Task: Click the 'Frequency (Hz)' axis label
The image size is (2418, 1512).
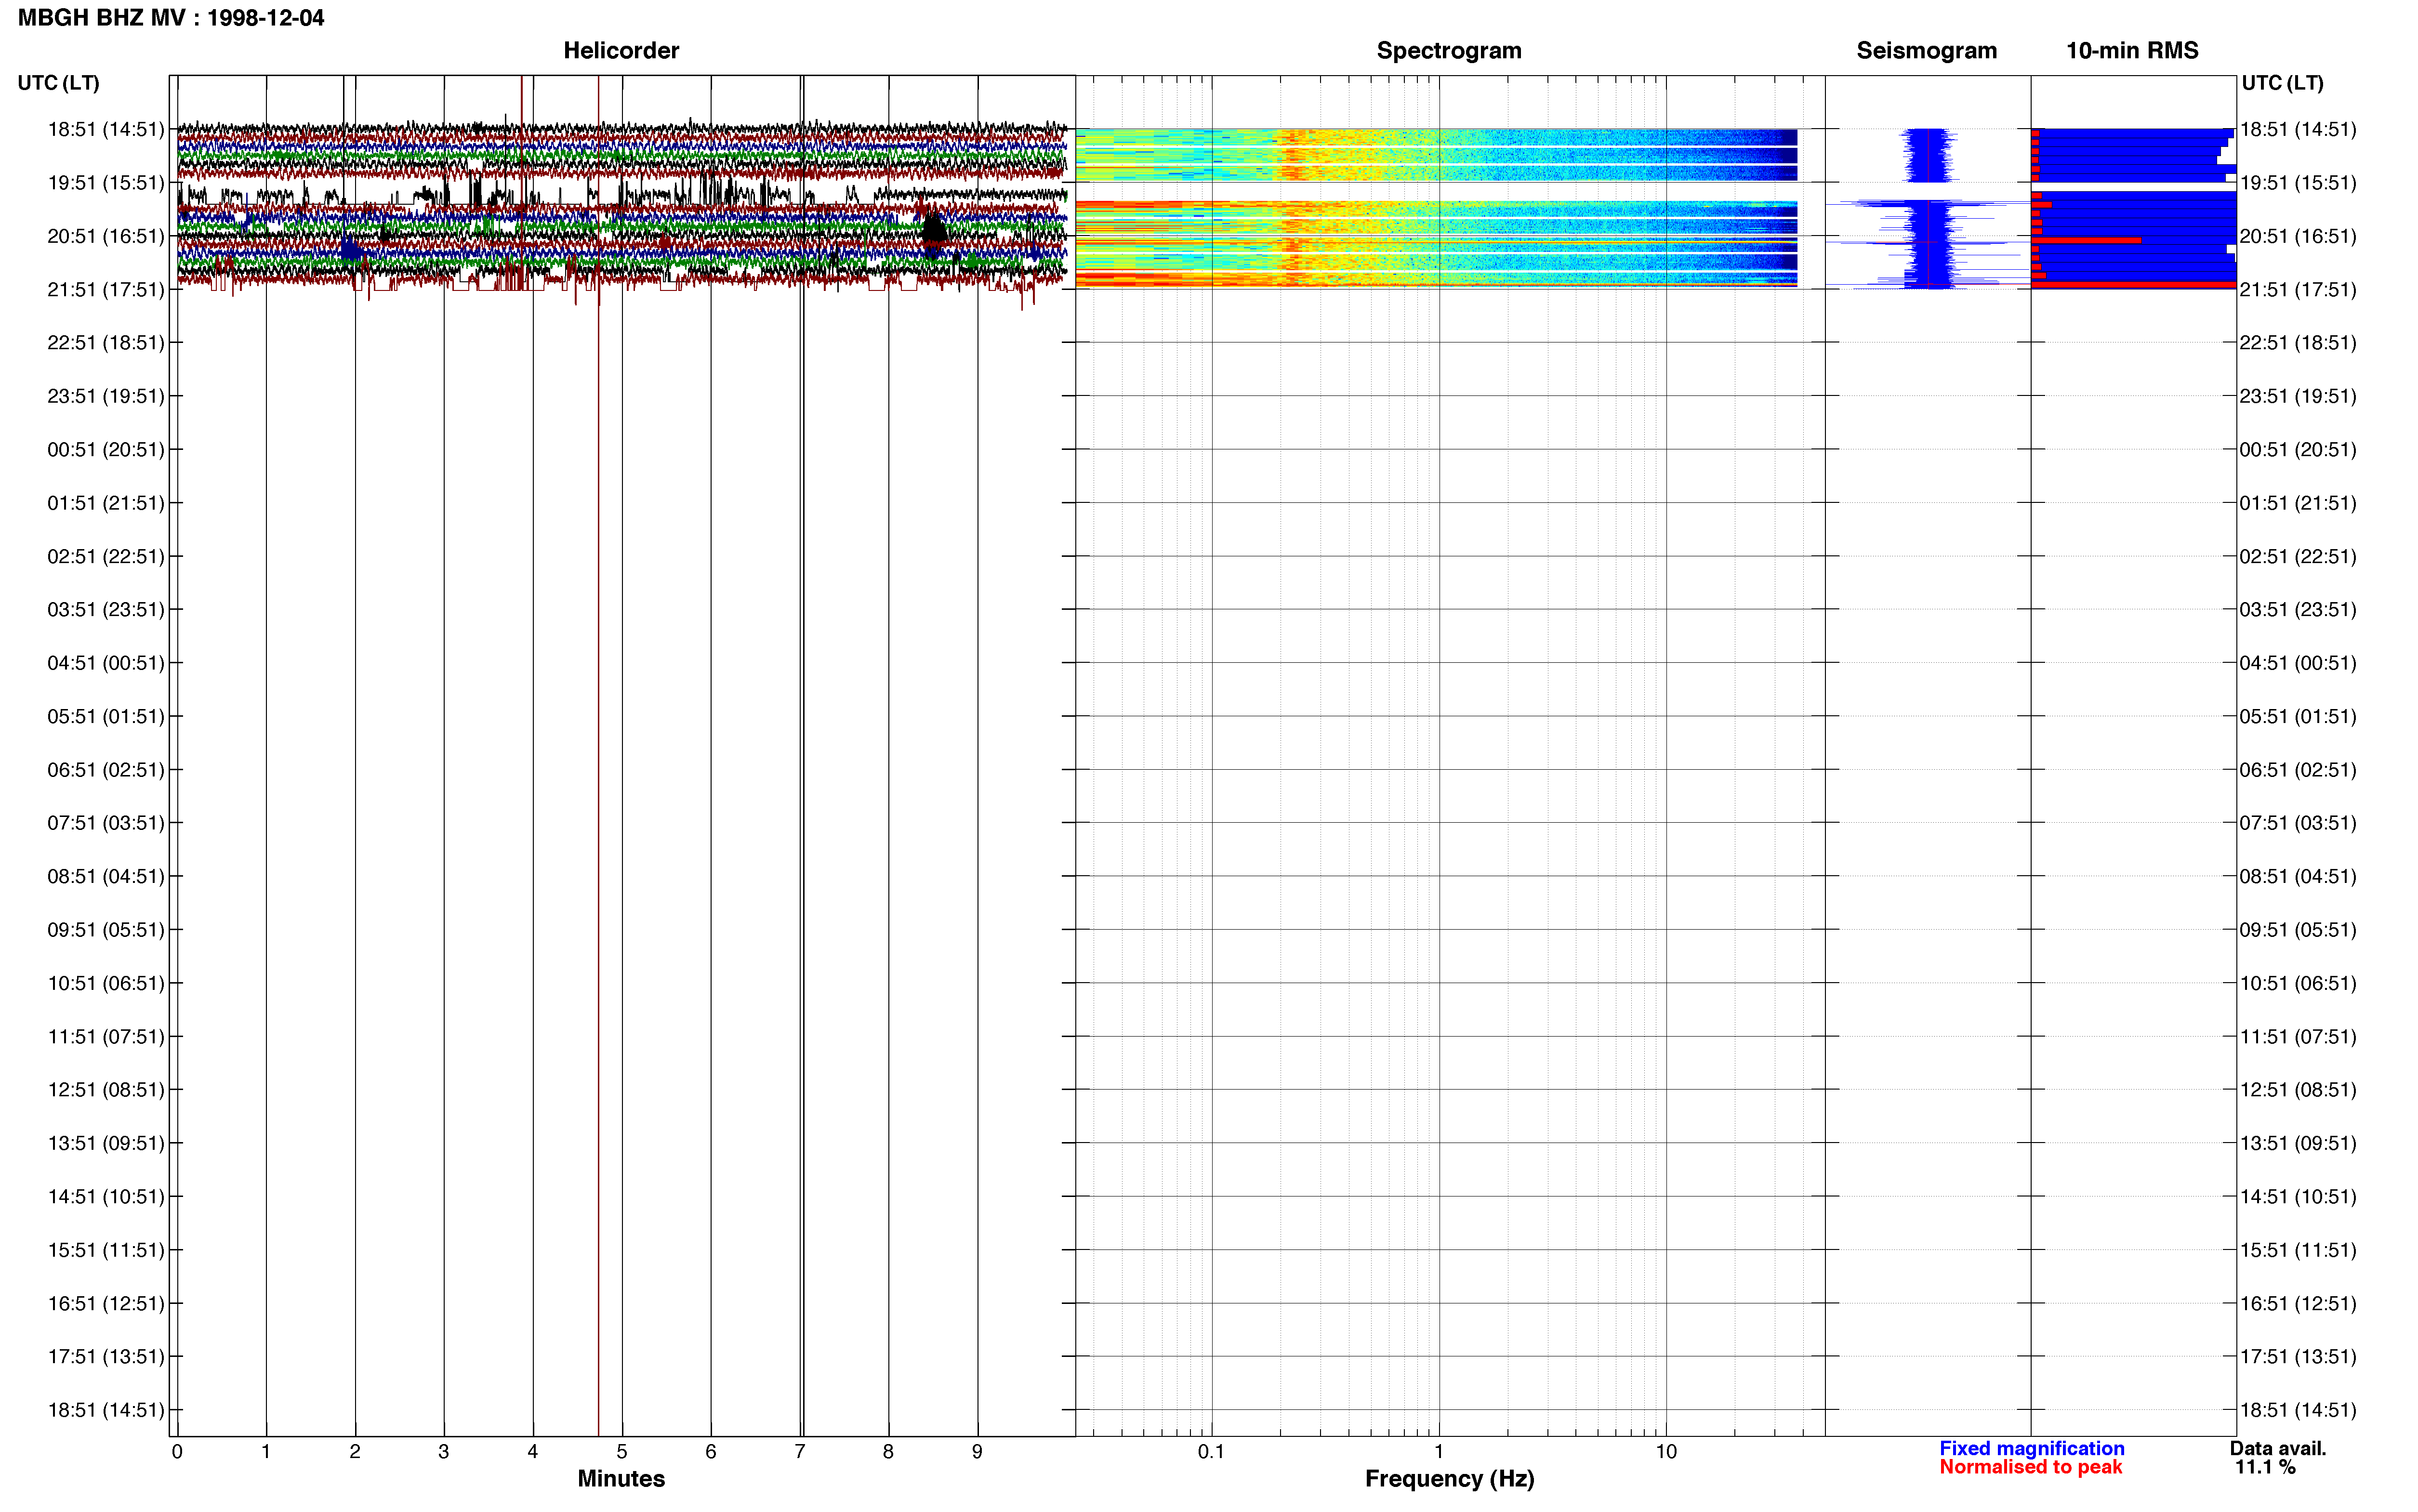Action: (1449, 1478)
